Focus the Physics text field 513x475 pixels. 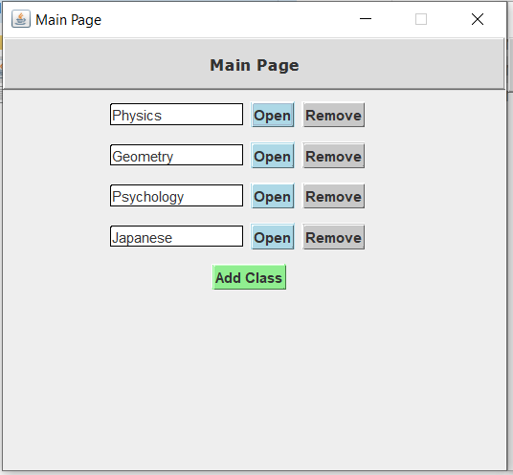(177, 115)
